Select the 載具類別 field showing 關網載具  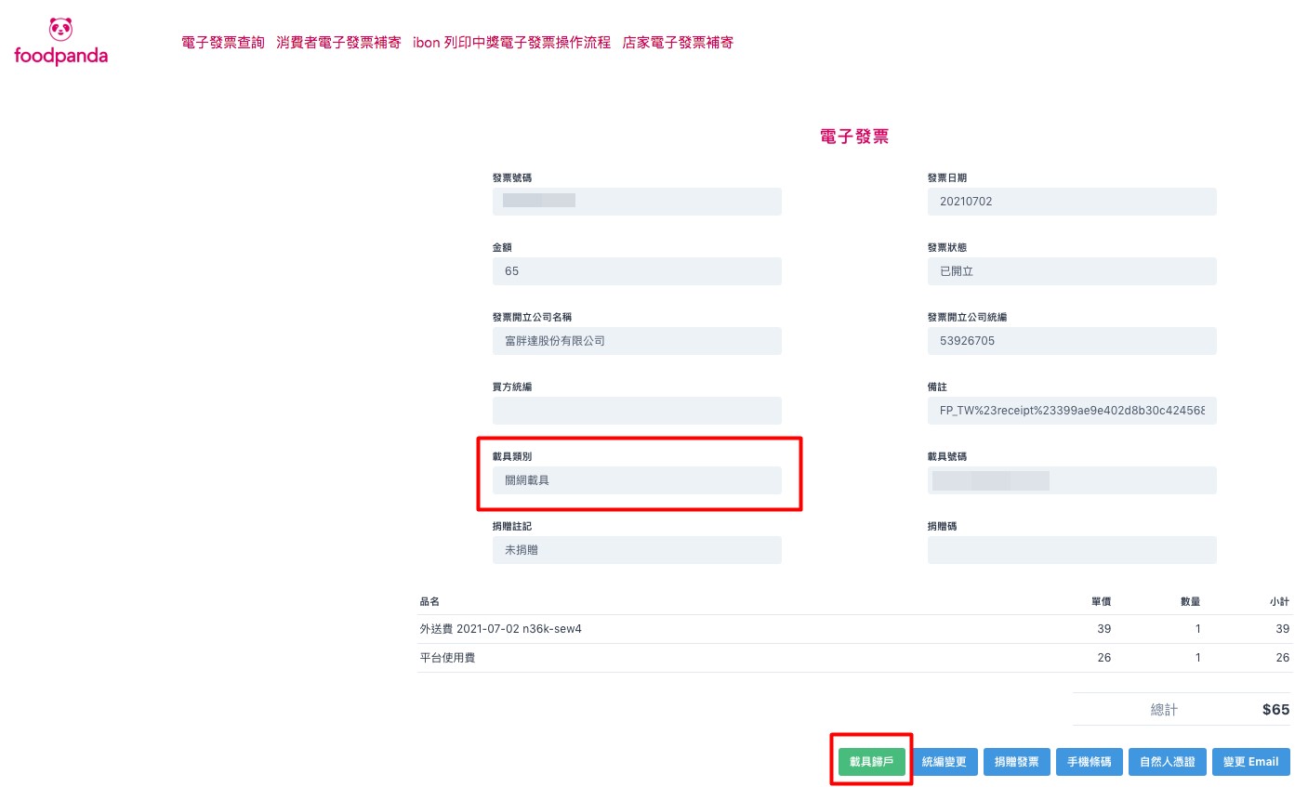[637, 480]
